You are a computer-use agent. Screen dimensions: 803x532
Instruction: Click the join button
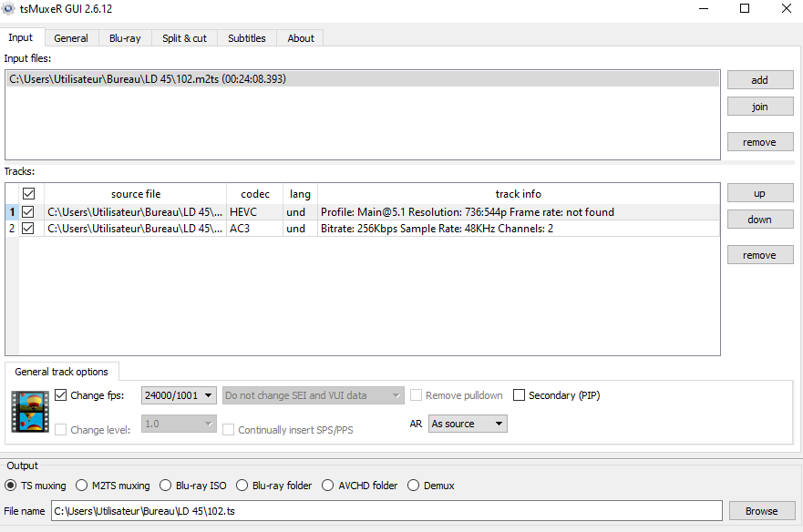[x=759, y=106]
